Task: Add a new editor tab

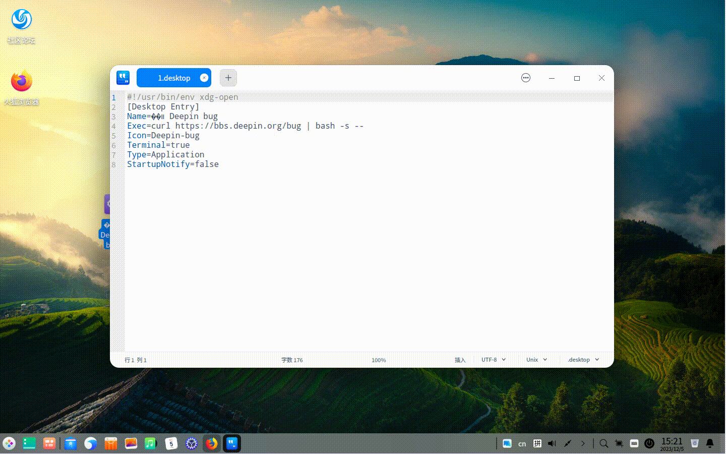Action: (x=228, y=78)
